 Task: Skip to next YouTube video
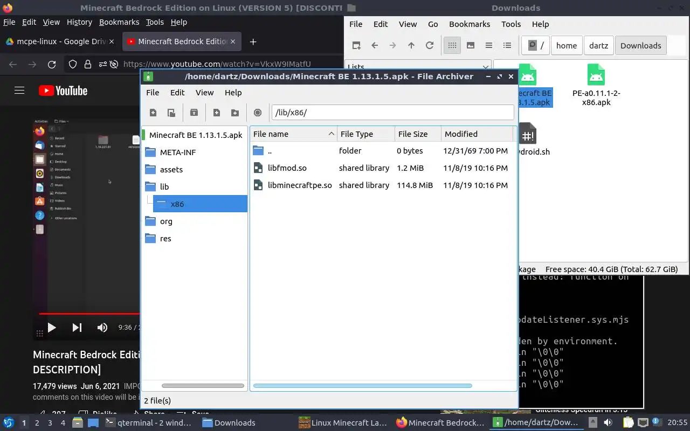click(77, 327)
